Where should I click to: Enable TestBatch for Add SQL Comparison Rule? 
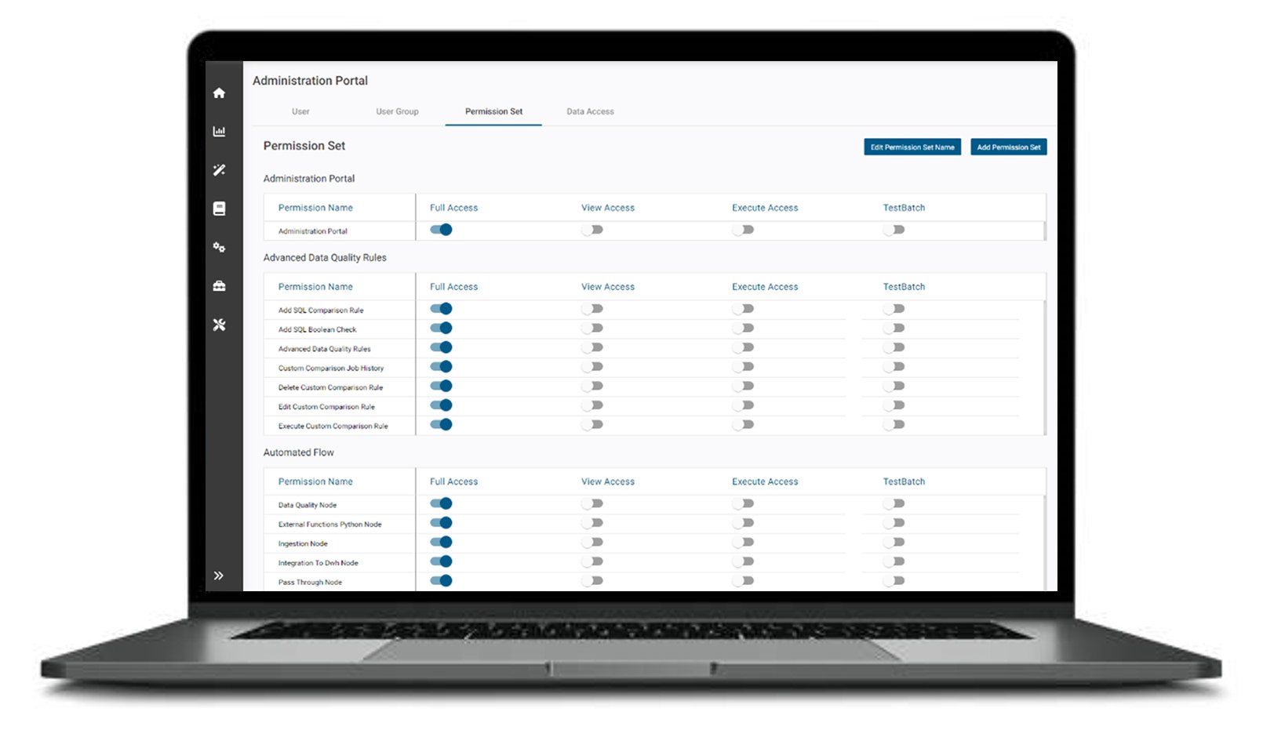coord(894,309)
